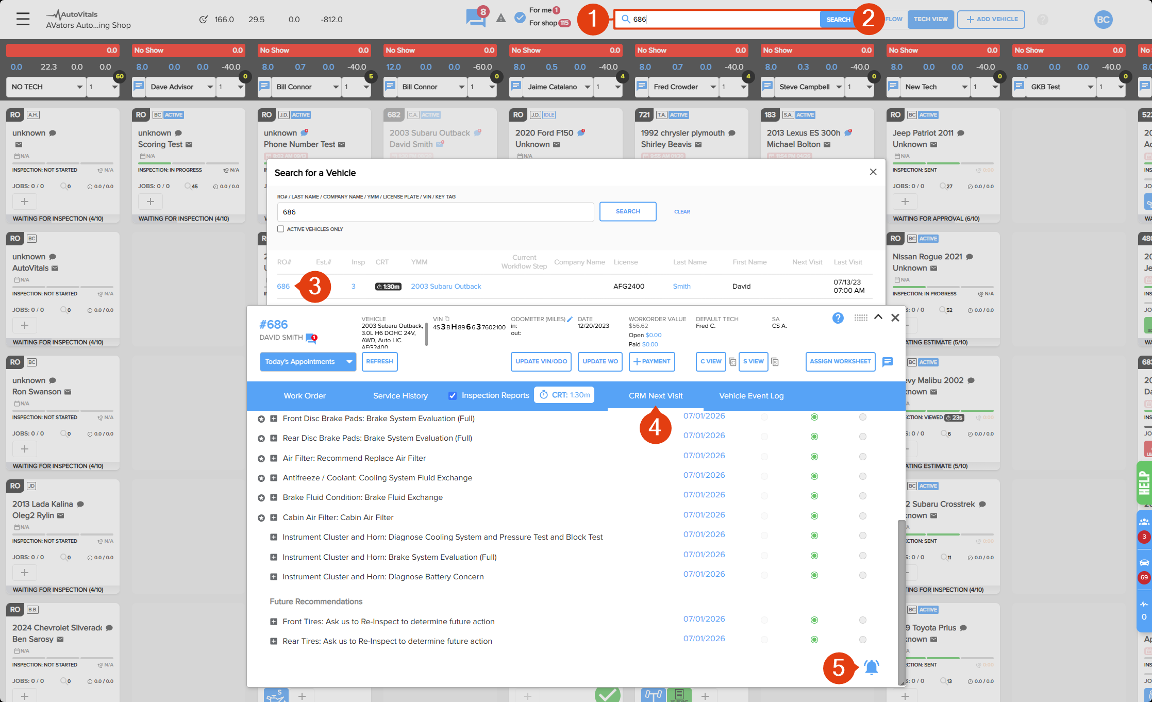Click the vehicle info box scrollbar
The width and height of the screenshot is (1152, 702).
426,334
